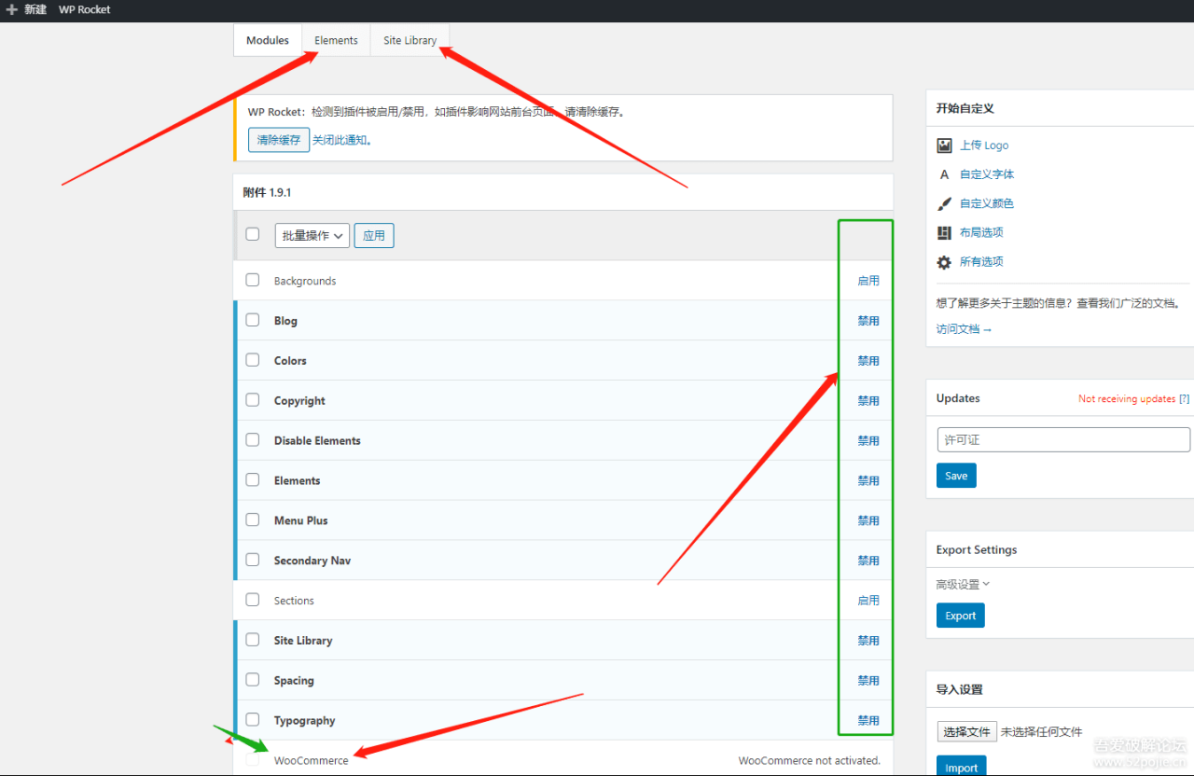Open the 批量操作 bulk actions dropdown
The height and width of the screenshot is (776, 1194).
point(312,236)
